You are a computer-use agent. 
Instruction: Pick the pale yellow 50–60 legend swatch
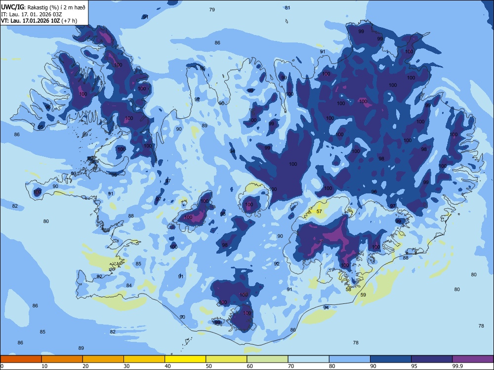coord(227,359)
